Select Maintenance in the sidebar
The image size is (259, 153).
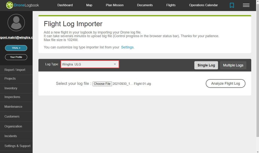(13, 107)
